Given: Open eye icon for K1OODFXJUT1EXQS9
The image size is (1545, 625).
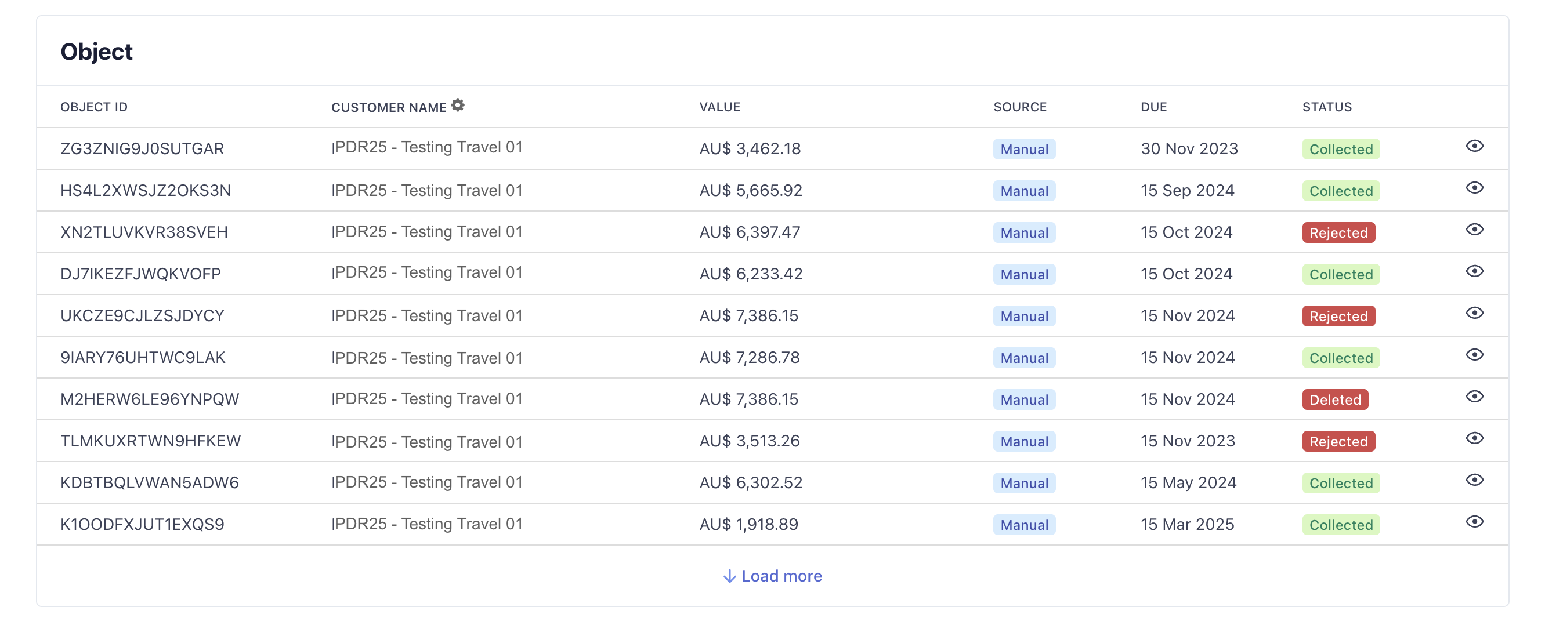Looking at the screenshot, I should [1474, 522].
